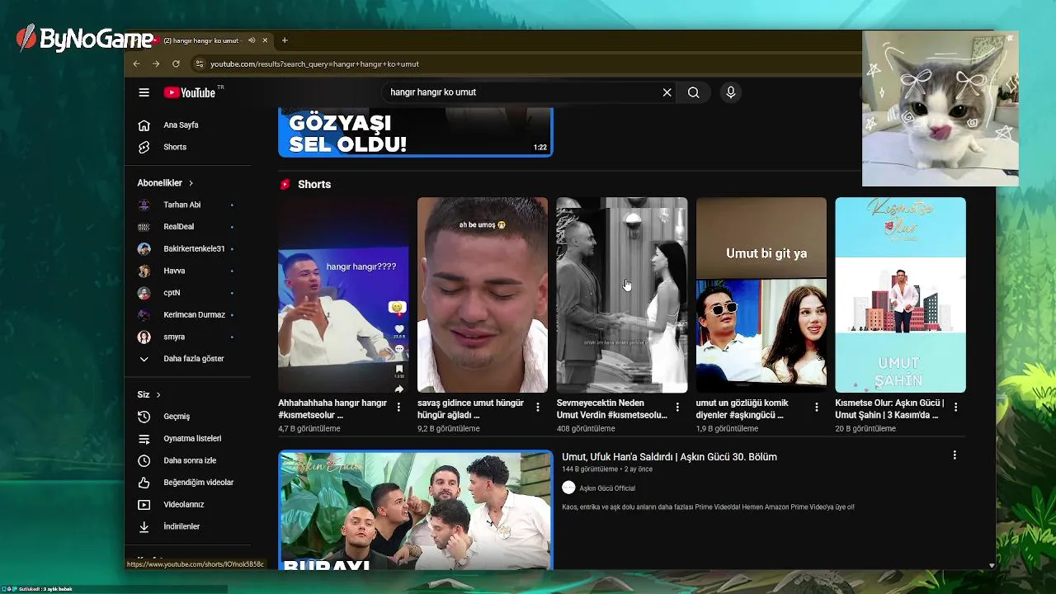Click the YouTube logo
The image size is (1056, 594).
coord(190,92)
